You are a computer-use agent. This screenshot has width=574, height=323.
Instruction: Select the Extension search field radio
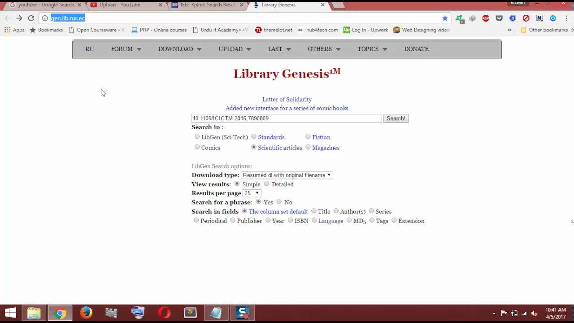394,220
